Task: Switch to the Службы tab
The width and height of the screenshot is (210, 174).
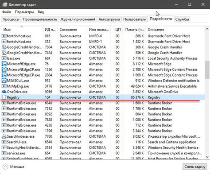Action: click(182, 19)
